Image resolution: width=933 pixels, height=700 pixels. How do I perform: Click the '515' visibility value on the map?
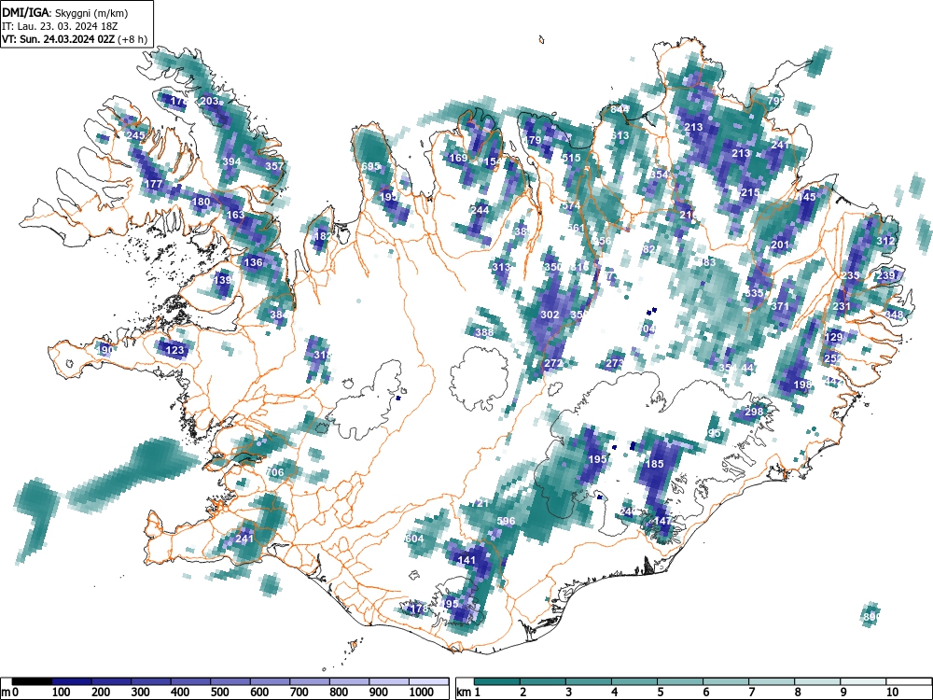(x=571, y=158)
